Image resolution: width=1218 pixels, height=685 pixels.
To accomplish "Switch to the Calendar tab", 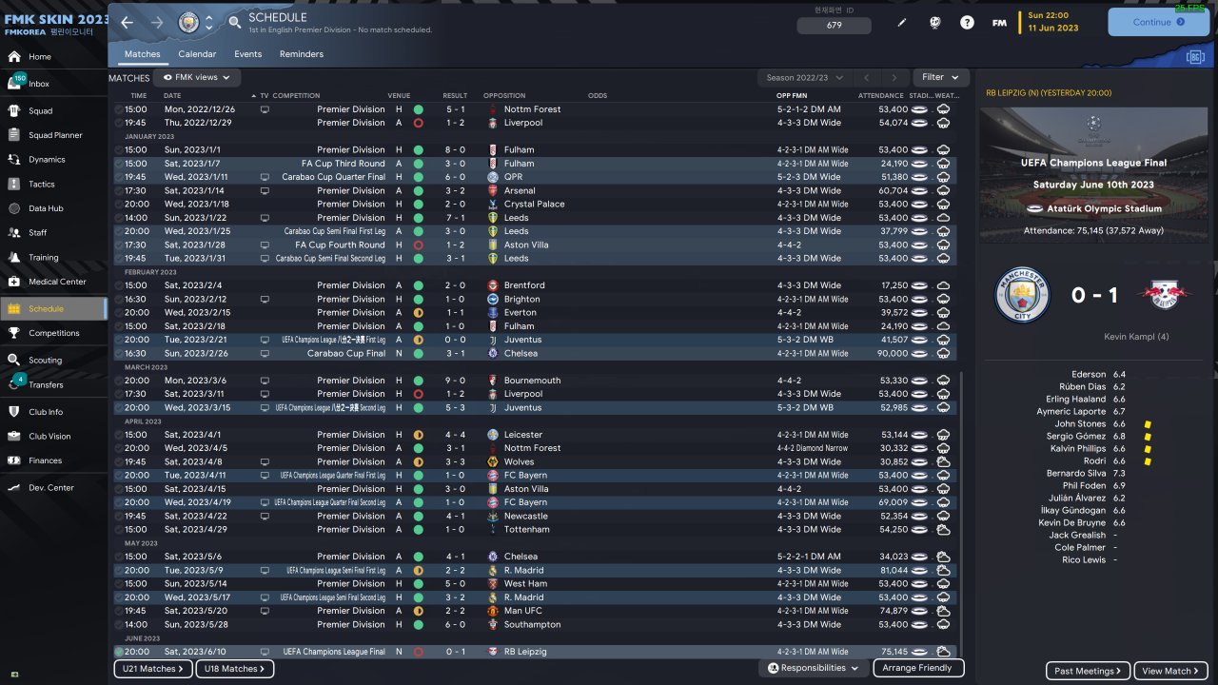I will point(197,54).
